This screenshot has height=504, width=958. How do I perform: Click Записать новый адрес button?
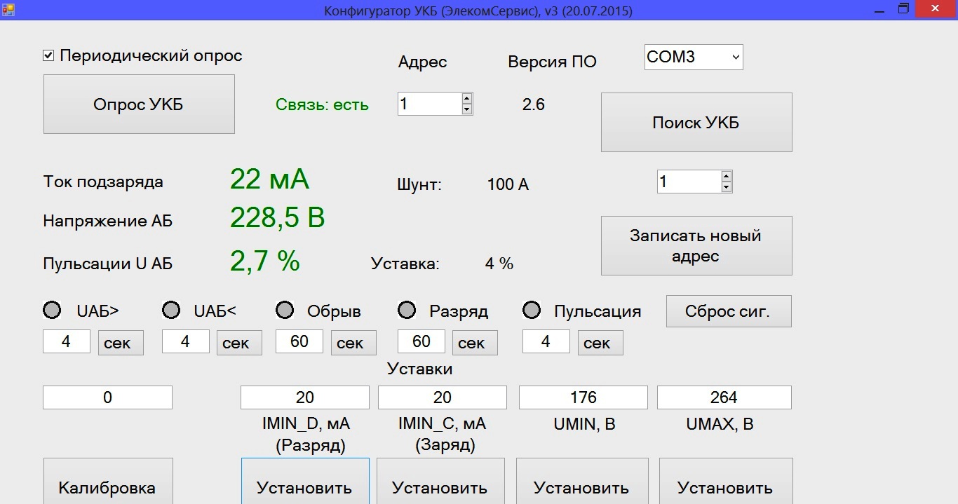(696, 245)
